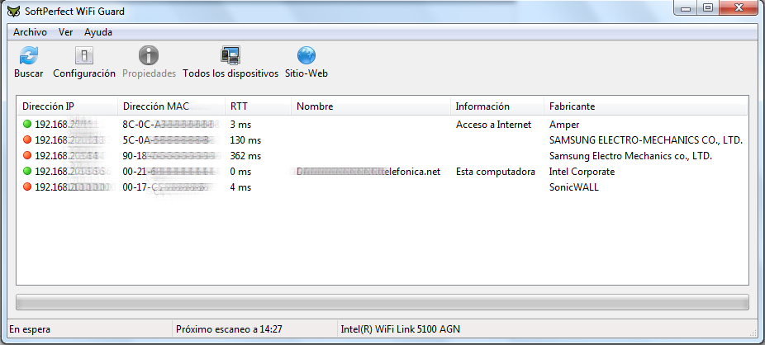Viewport: 765px width, 345px height.
Task: Open Configuración from the toolbar
Action: click(84, 56)
